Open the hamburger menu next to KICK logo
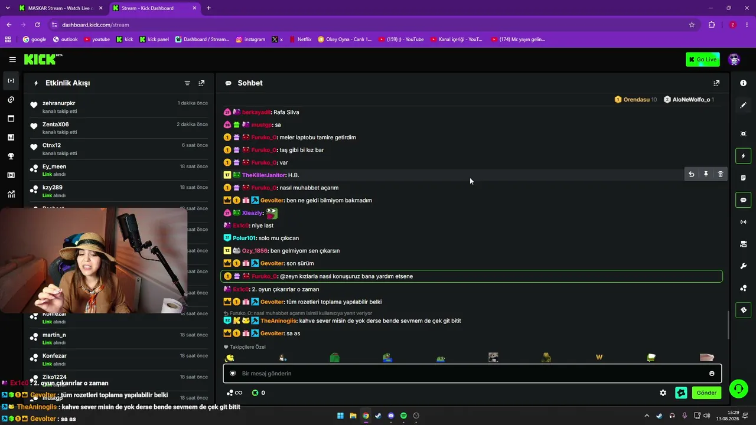The image size is (756, 425). point(12,60)
